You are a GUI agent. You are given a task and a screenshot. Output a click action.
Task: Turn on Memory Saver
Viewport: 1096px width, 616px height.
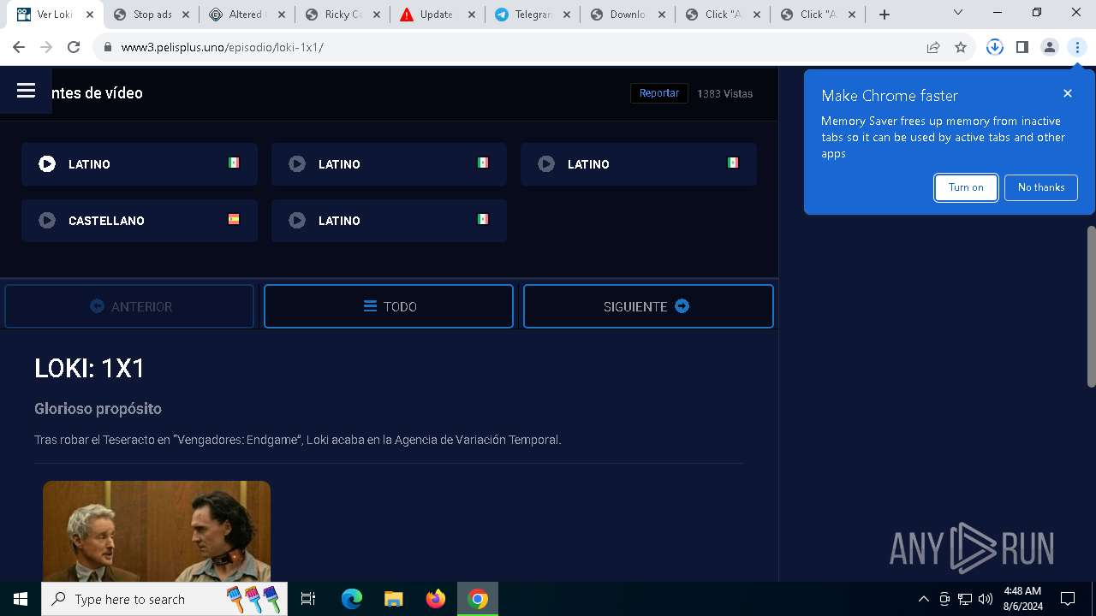click(966, 187)
